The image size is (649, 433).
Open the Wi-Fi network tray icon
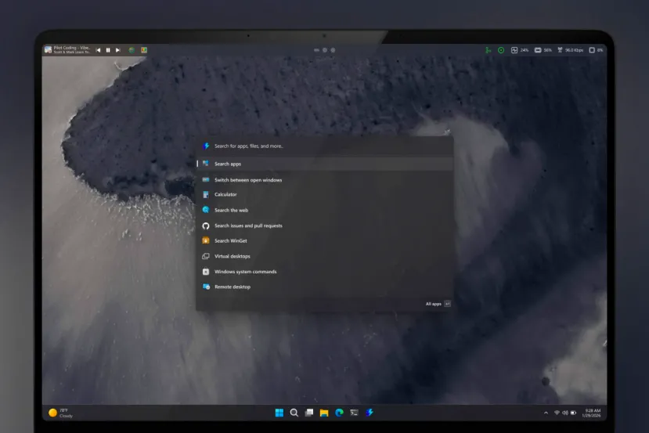(557, 413)
